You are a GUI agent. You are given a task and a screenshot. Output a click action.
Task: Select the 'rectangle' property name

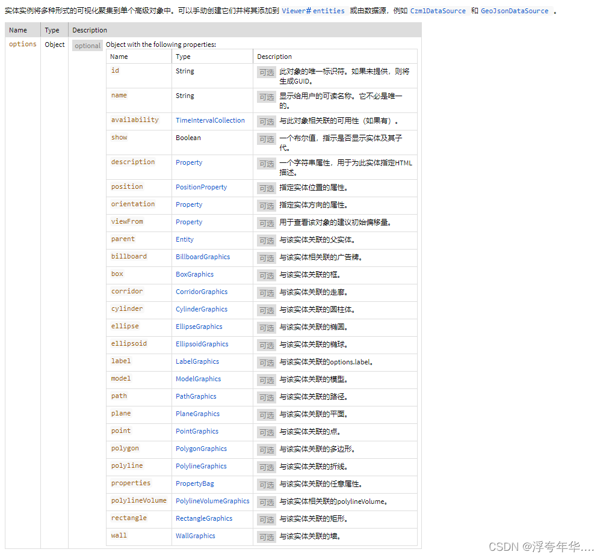[x=129, y=518]
